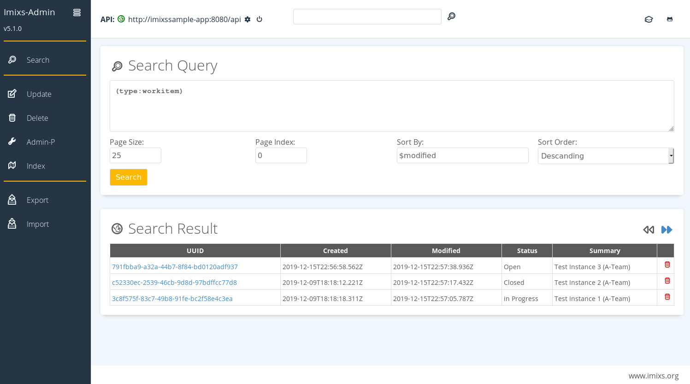Click the magnifier icon next to the quick search box
This screenshot has width=690, height=384.
[x=451, y=16]
